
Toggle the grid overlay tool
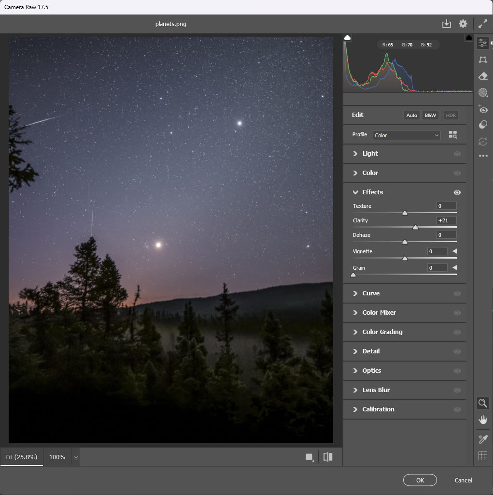click(482, 455)
